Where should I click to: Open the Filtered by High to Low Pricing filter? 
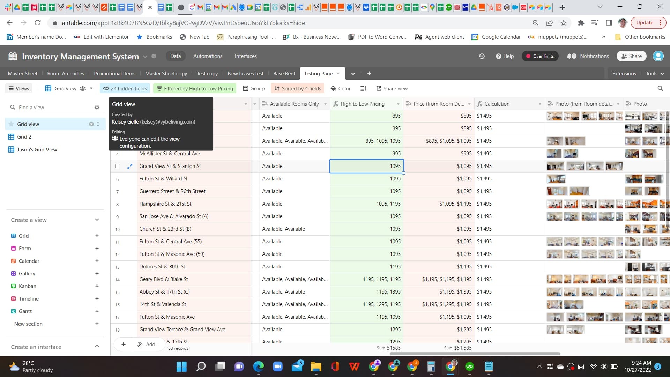[x=195, y=89]
